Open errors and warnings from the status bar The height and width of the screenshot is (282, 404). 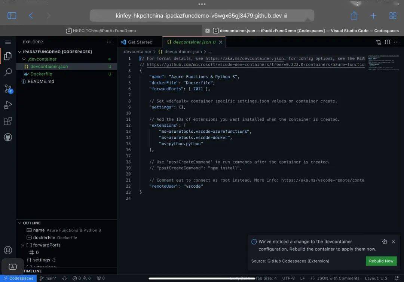(x=80, y=278)
